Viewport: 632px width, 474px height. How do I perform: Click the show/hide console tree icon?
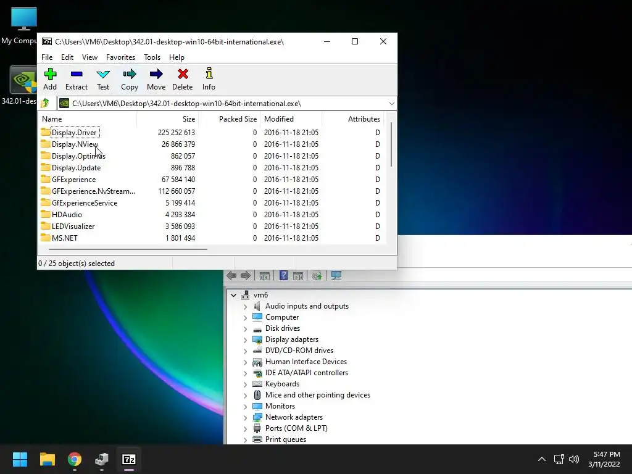[265, 276]
